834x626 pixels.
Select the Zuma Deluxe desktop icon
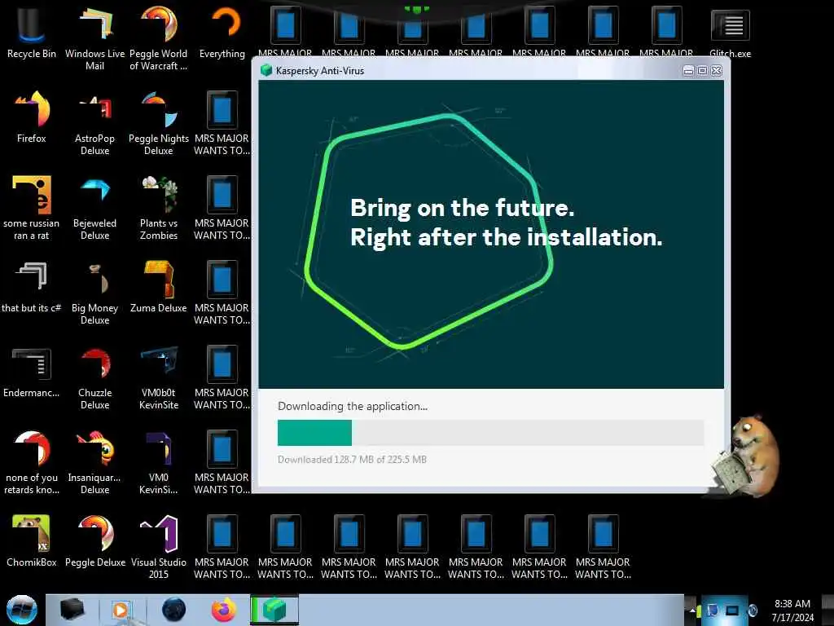tap(159, 286)
